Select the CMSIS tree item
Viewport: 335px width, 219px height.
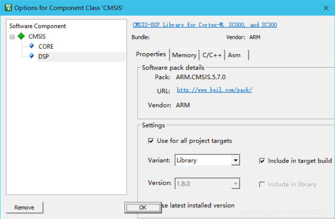point(37,36)
